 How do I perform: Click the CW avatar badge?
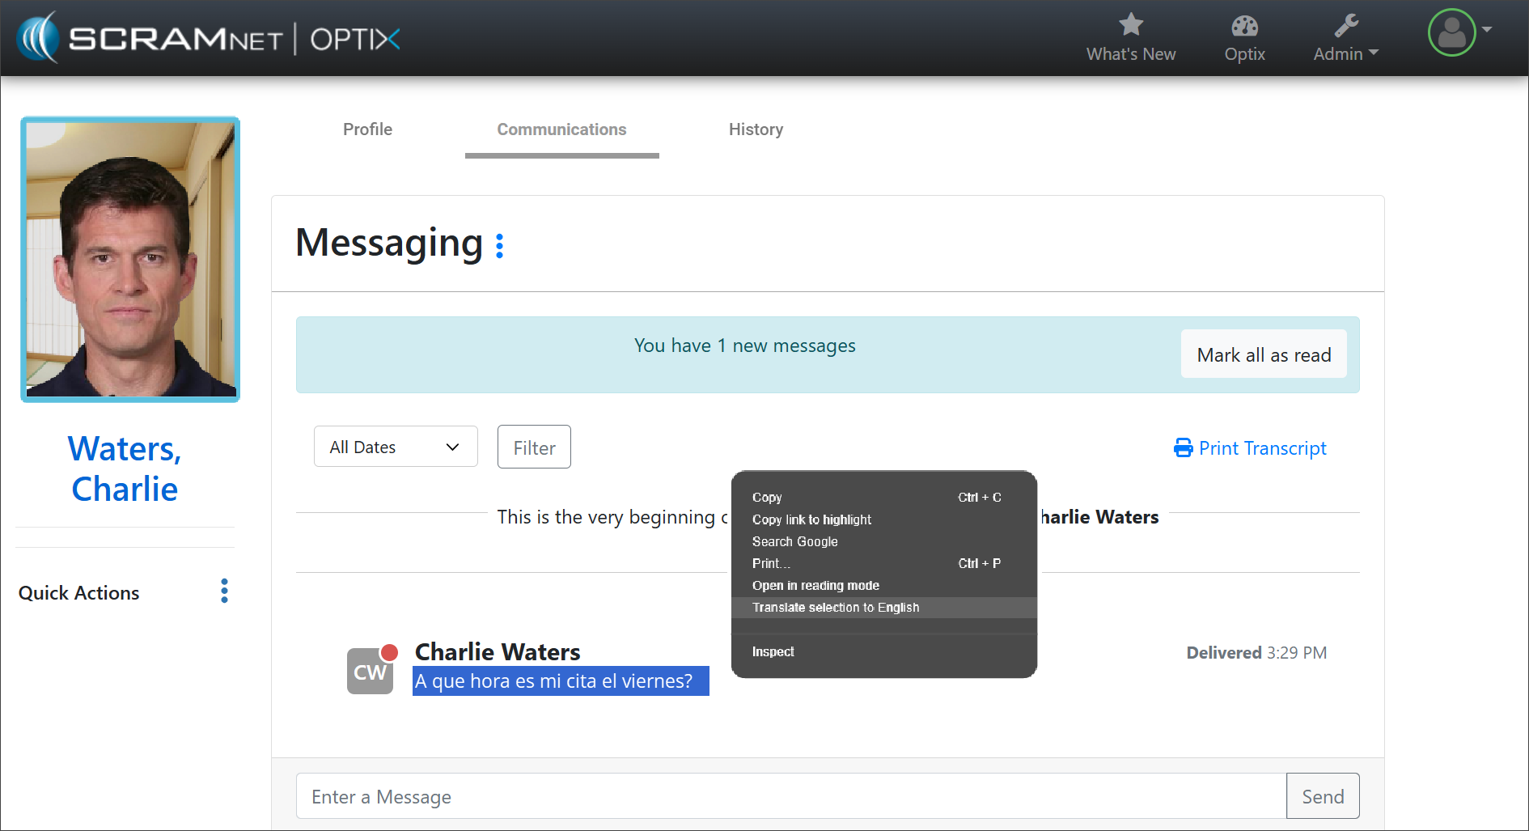pos(370,671)
